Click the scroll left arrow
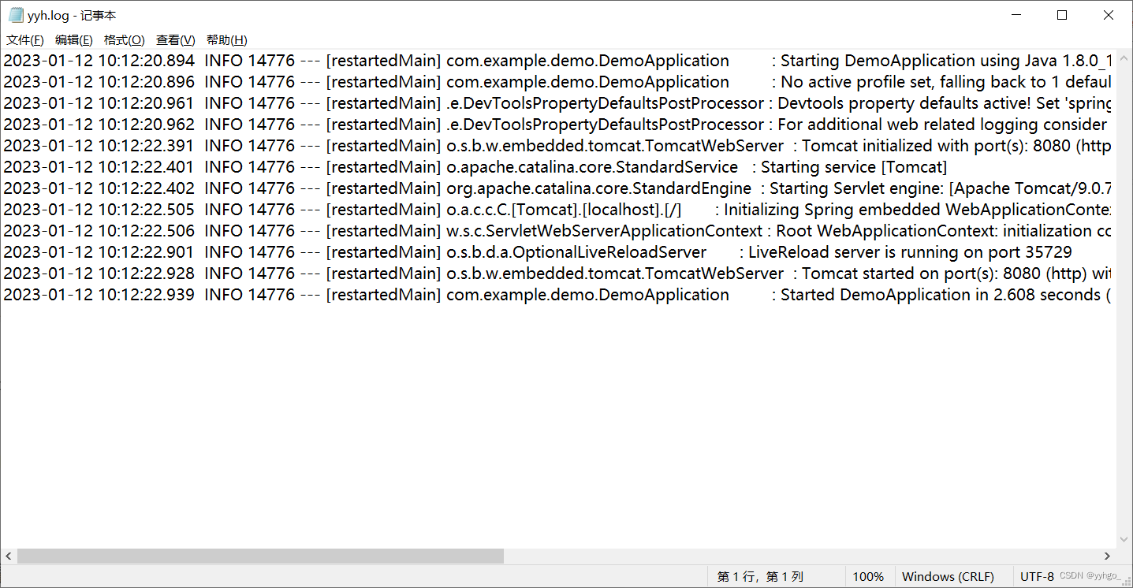1133x588 pixels. click(8, 556)
